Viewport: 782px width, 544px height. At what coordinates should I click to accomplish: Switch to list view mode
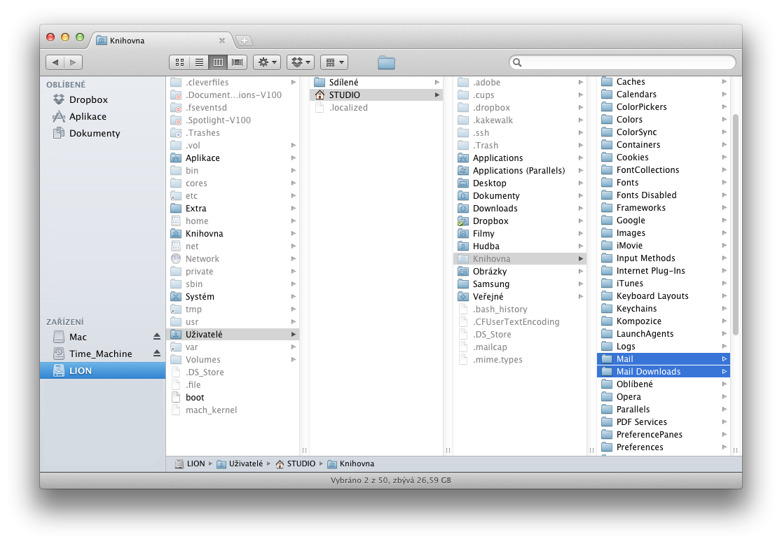pyautogui.click(x=199, y=62)
